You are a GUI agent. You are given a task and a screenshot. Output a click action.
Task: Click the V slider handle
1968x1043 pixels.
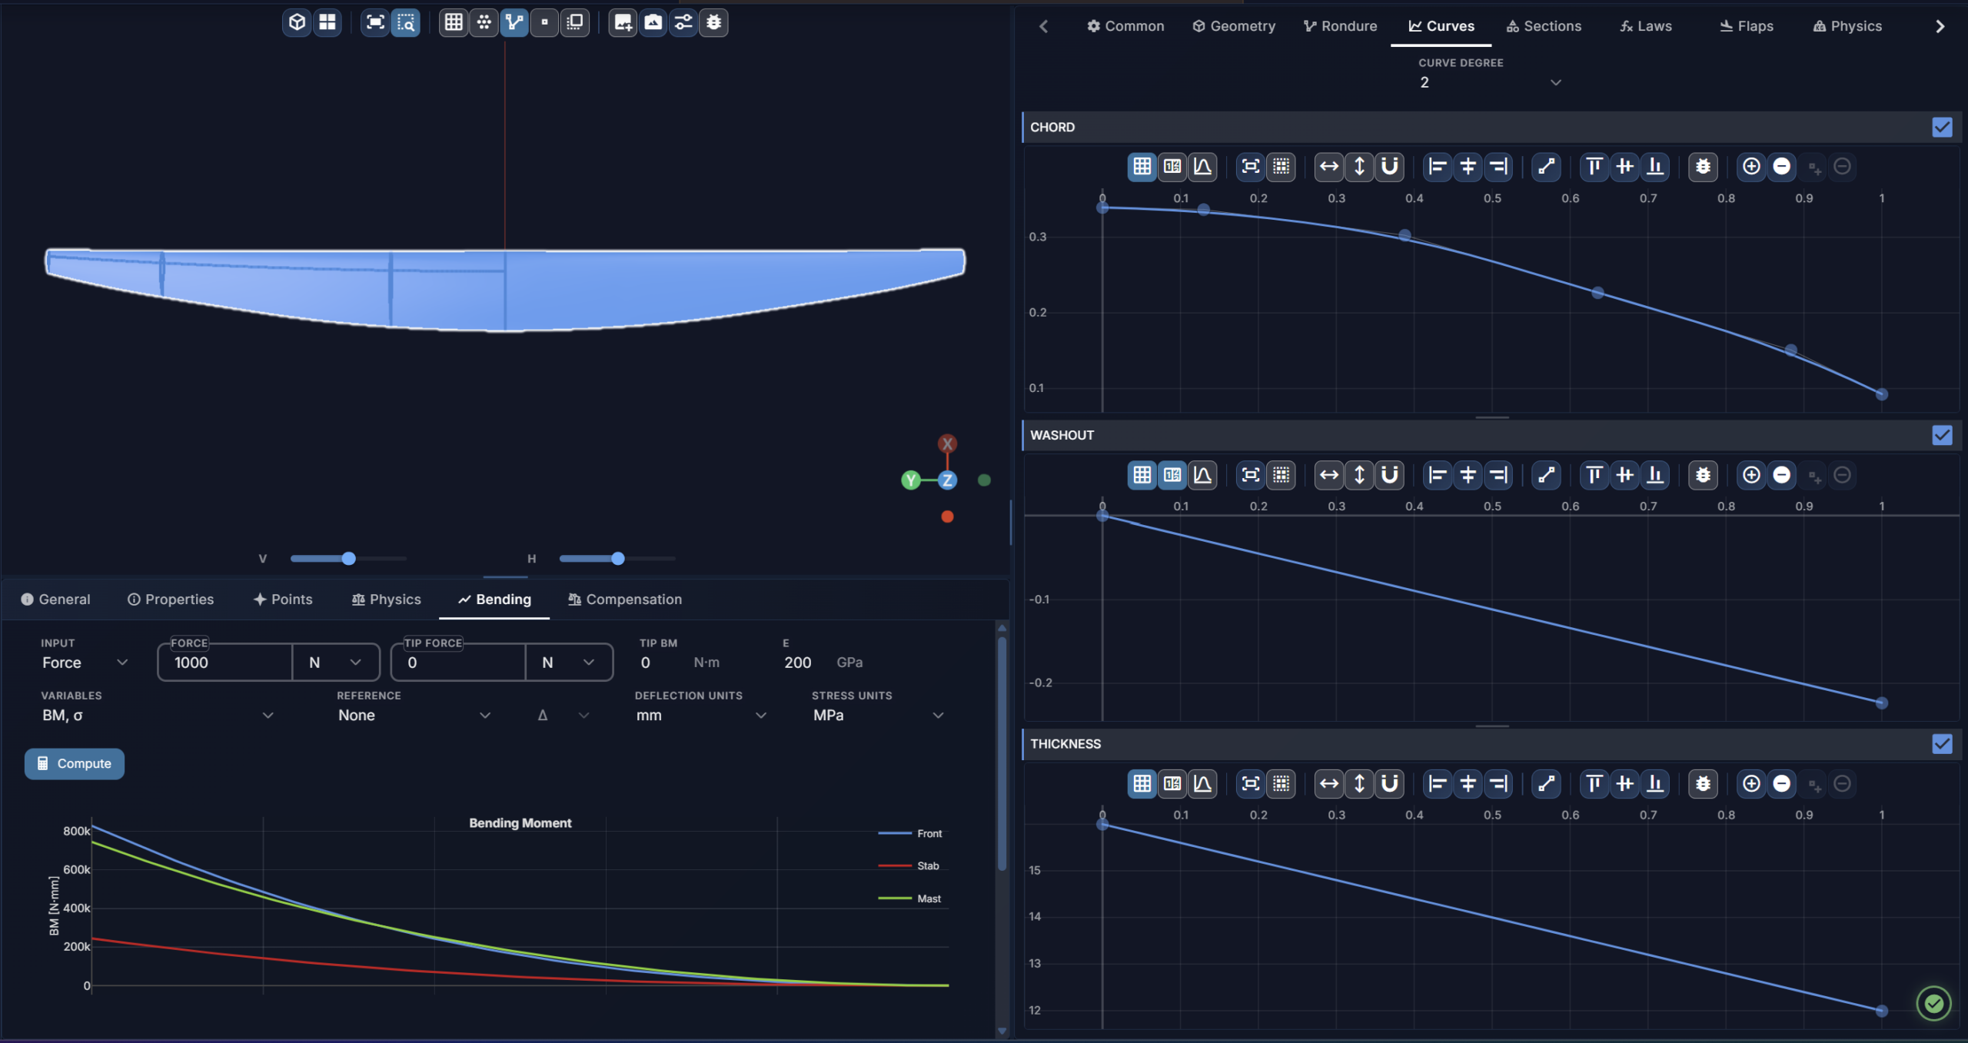348,559
